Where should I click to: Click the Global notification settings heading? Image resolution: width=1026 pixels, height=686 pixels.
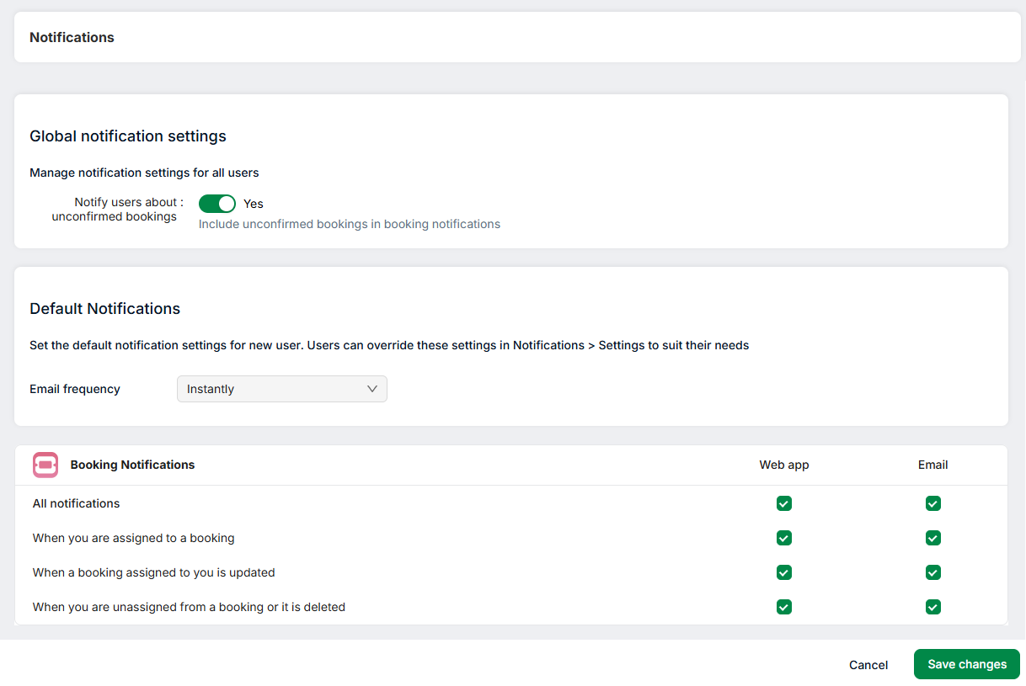click(128, 136)
